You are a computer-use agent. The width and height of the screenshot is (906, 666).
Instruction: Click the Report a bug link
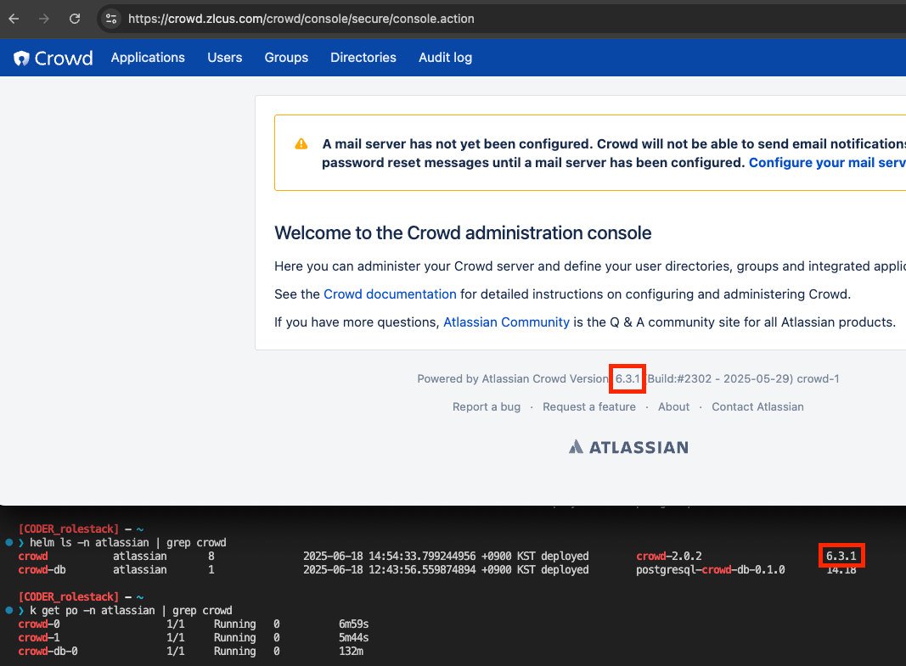point(487,407)
